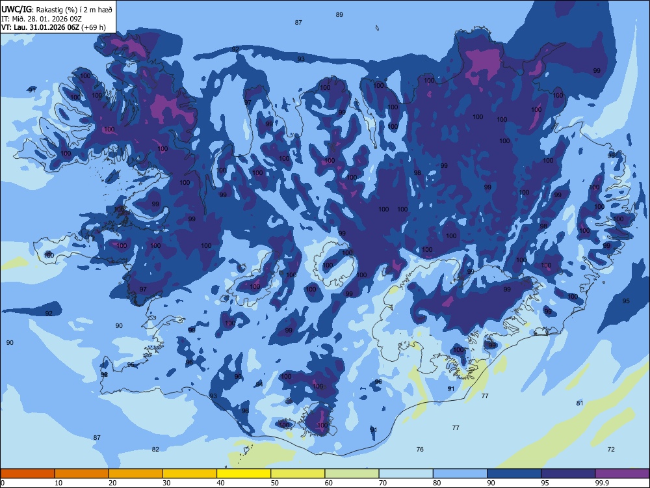Screen dimensions: 650x488
Task: Click the title 'UWC/IG: Rakastig (%) í 2 m hæð'
Action: coord(57,10)
